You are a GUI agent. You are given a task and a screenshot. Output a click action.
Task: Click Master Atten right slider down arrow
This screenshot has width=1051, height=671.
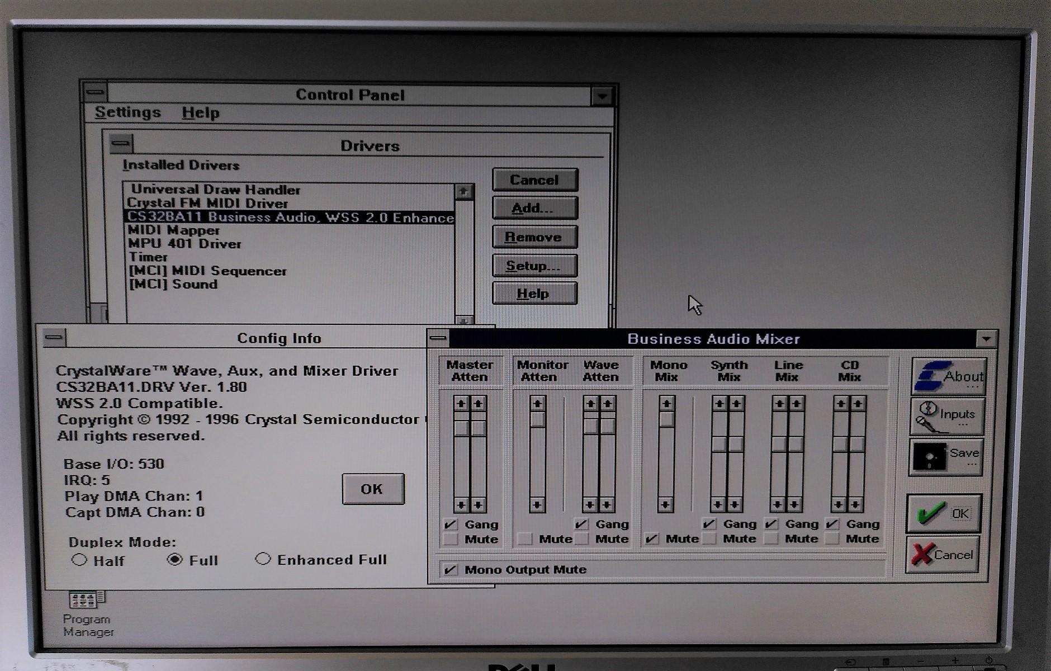(x=477, y=505)
